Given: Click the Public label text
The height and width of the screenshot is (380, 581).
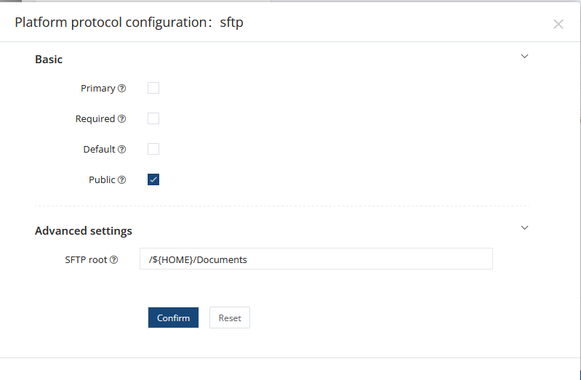Looking at the screenshot, I should [102, 180].
